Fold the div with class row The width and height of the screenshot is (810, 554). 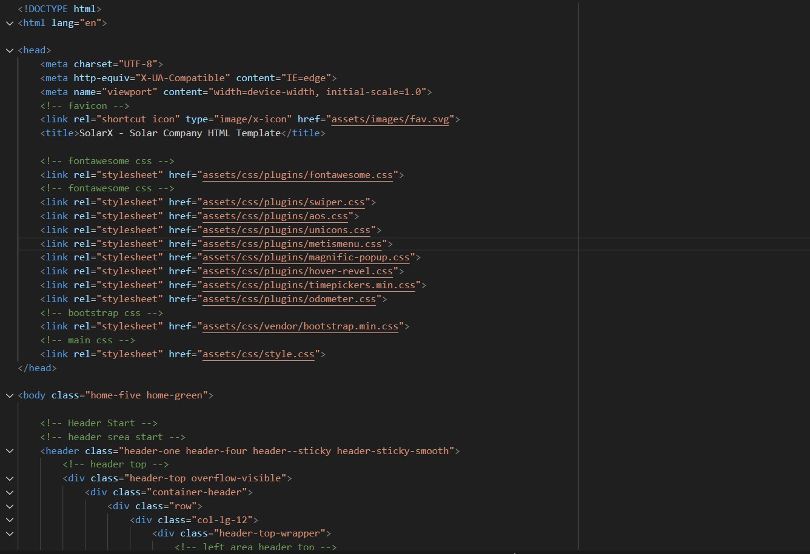tap(9, 506)
